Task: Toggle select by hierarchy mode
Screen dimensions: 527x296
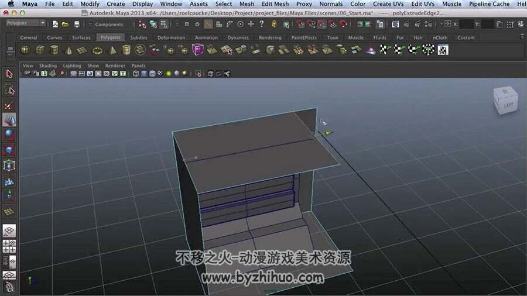Action: [x=142, y=25]
